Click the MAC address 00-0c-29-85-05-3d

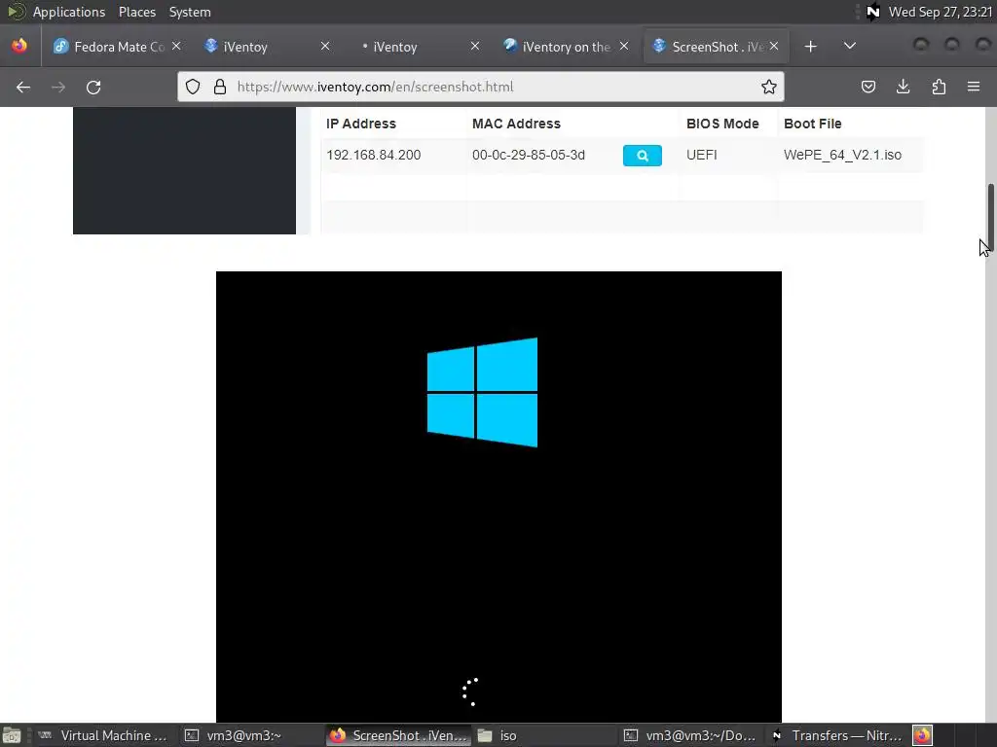pyautogui.click(x=529, y=155)
